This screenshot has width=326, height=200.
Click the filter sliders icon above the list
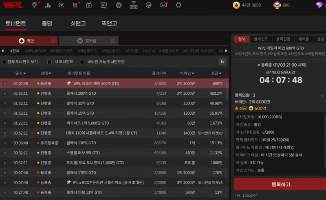coord(222,62)
